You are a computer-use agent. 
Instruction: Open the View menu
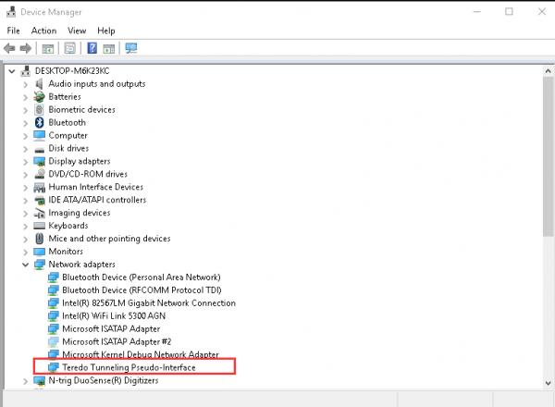77,31
